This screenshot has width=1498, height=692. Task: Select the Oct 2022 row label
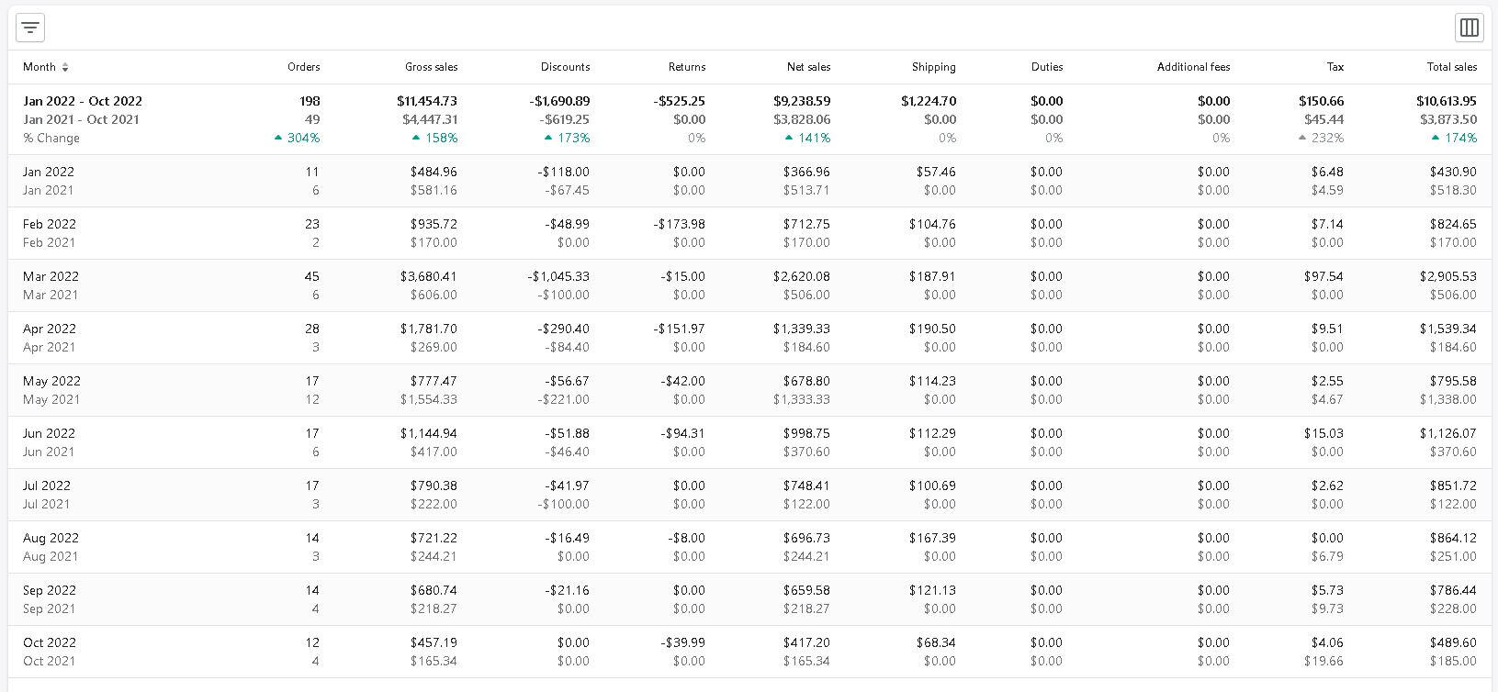pos(50,642)
